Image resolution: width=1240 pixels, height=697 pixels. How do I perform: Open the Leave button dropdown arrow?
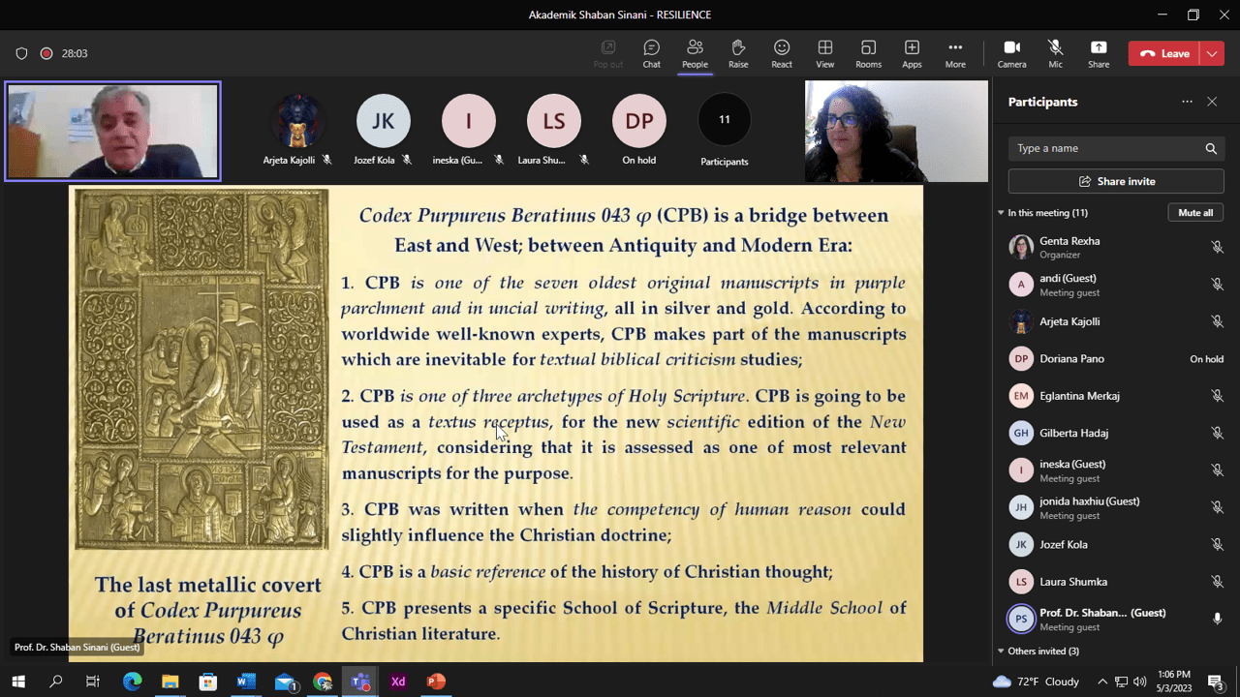point(1210,53)
